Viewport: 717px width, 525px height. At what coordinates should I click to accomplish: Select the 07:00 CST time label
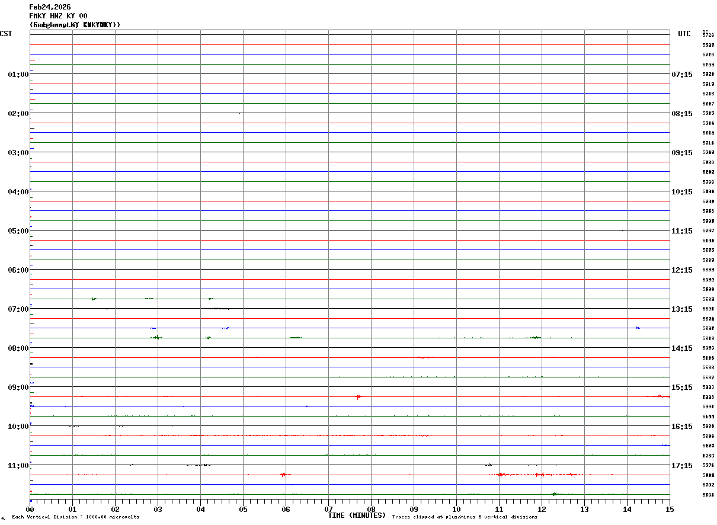click(x=18, y=309)
